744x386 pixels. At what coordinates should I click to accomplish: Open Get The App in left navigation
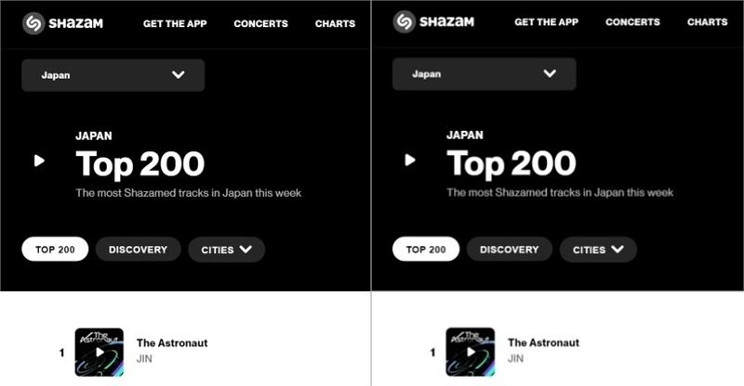175,24
